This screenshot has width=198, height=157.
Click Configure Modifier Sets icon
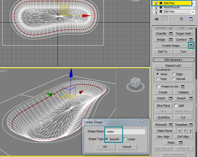coord(191,19)
